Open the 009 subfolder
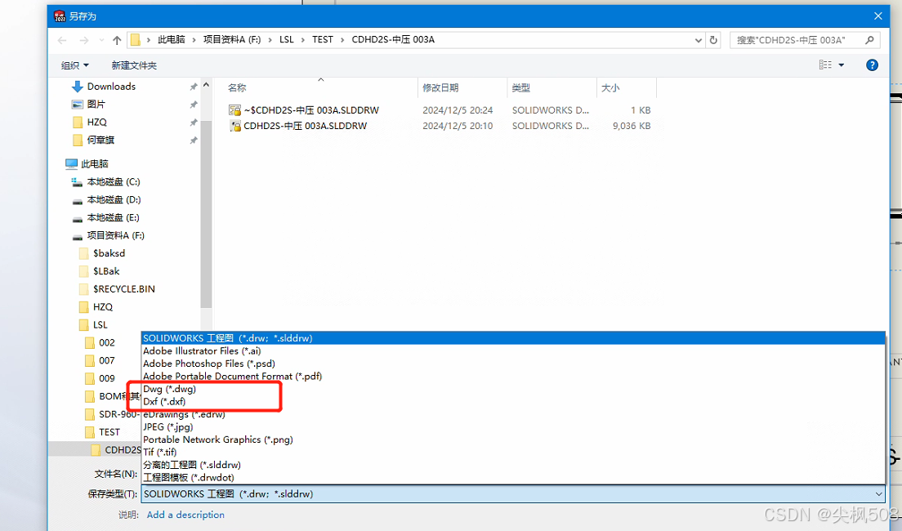The width and height of the screenshot is (902, 531). pyautogui.click(x=106, y=378)
